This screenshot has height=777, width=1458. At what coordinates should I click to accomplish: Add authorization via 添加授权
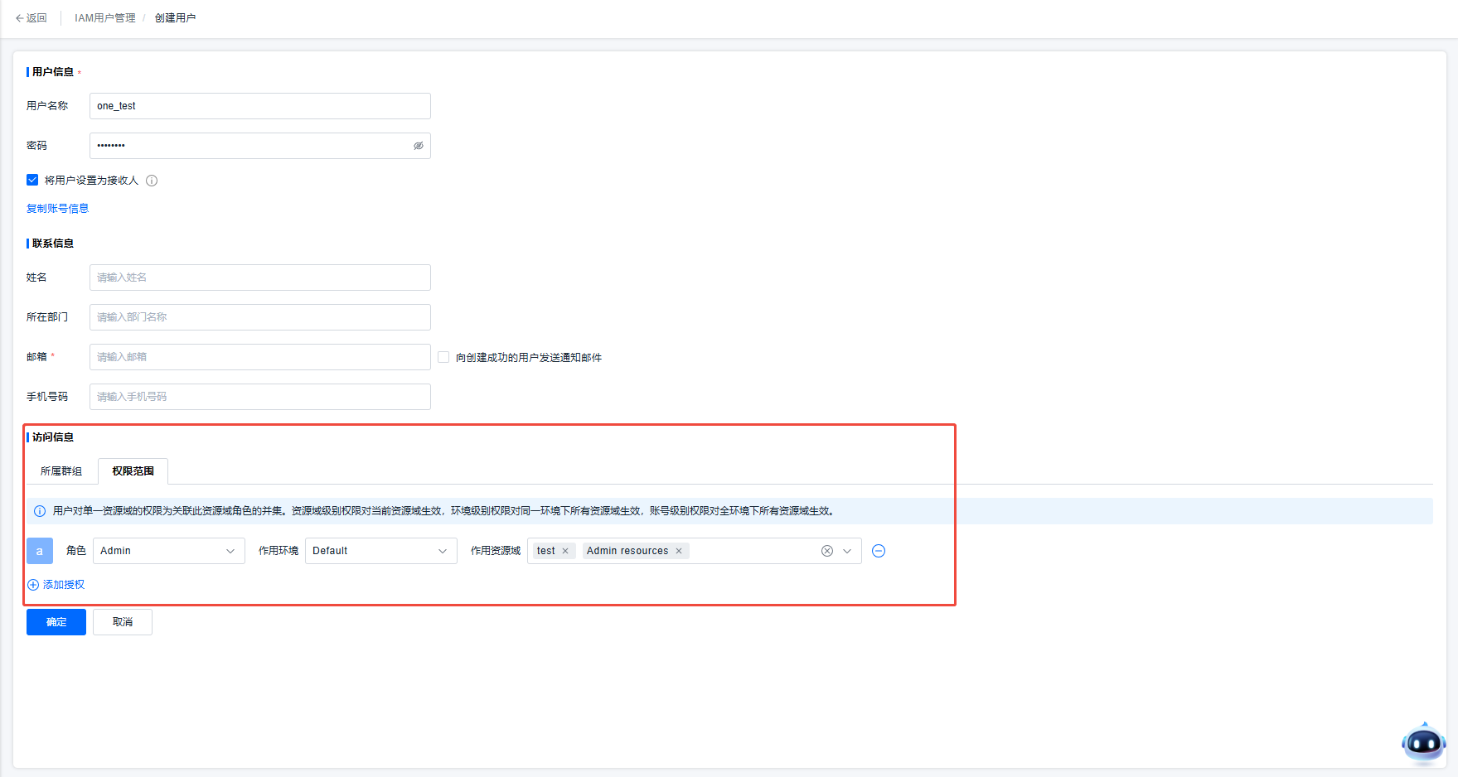click(56, 585)
